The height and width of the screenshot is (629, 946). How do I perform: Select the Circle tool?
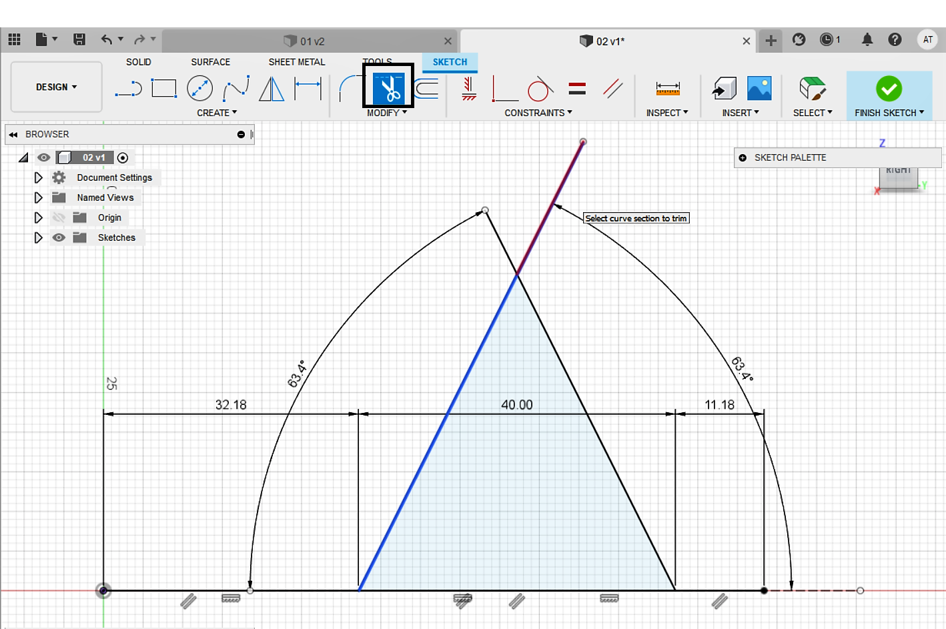199,88
